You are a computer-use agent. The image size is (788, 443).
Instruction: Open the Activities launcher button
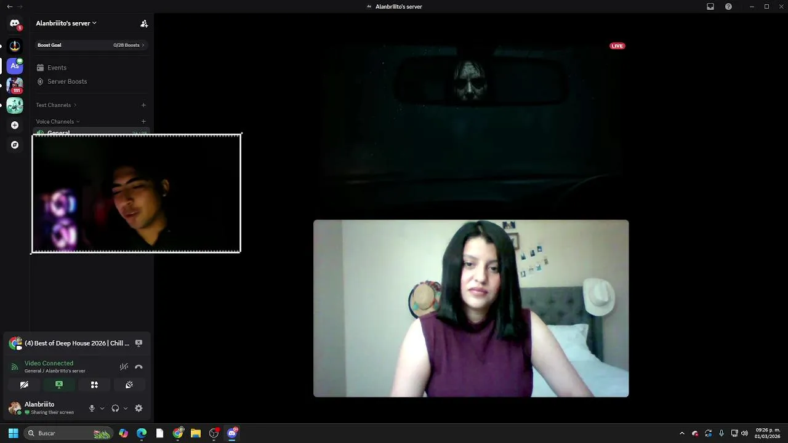click(94, 385)
